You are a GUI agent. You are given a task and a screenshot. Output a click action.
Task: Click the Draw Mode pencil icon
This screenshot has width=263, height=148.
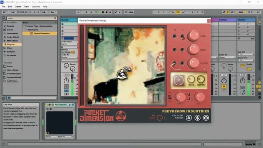[x=224, y=12]
